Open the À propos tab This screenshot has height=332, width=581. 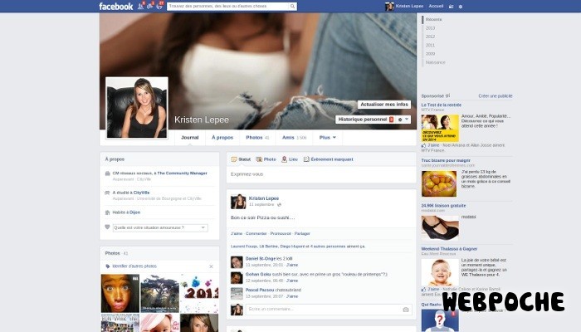(222, 138)
